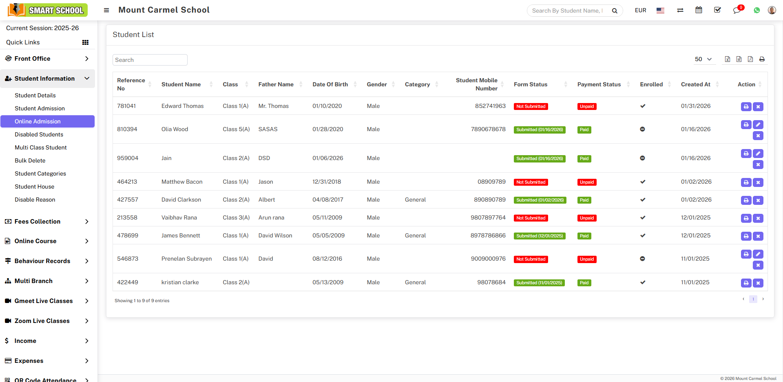Open the Quick Links grid icon
The image size is (783, 382).
click(x=85, y=42)
